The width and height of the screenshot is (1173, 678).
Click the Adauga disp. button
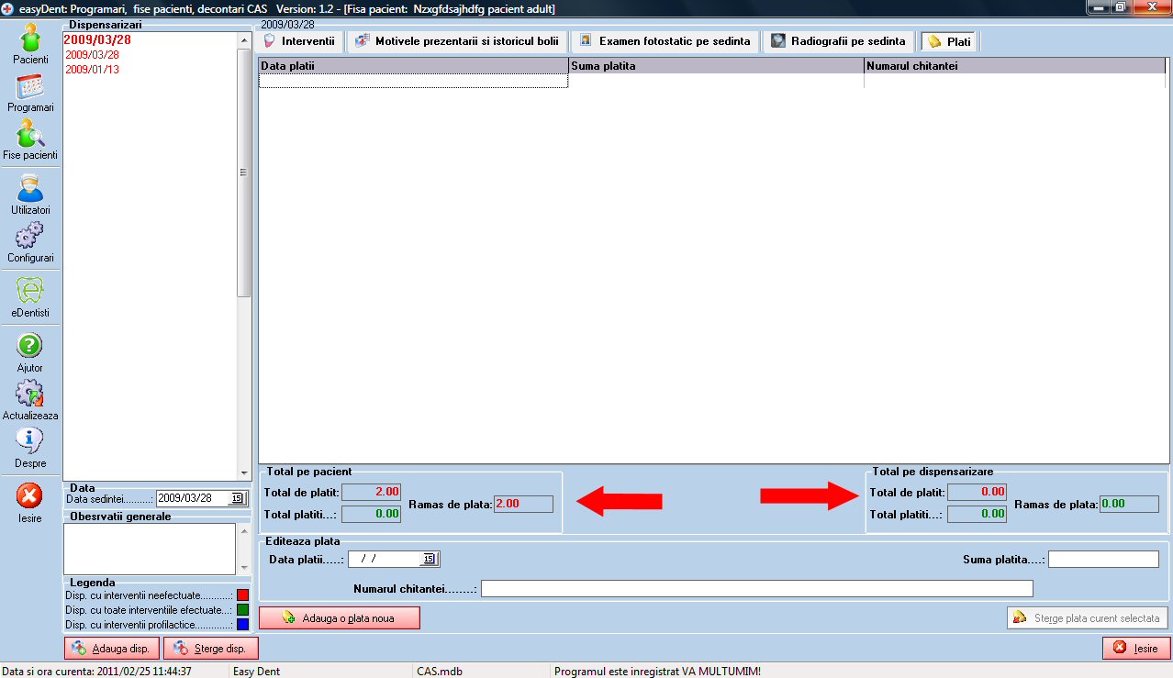point(112,649)
